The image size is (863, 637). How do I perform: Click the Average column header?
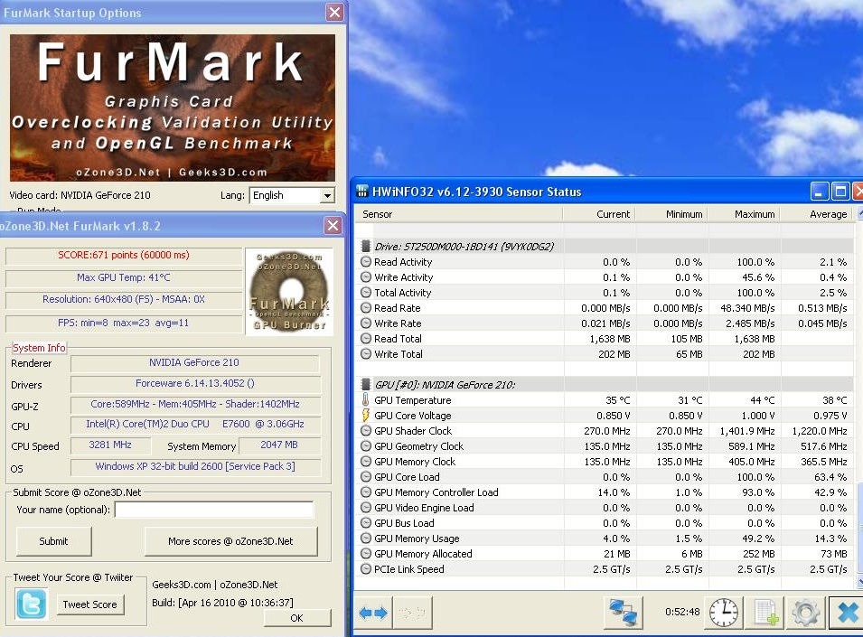pyautogui.click(x=817, y=214)
